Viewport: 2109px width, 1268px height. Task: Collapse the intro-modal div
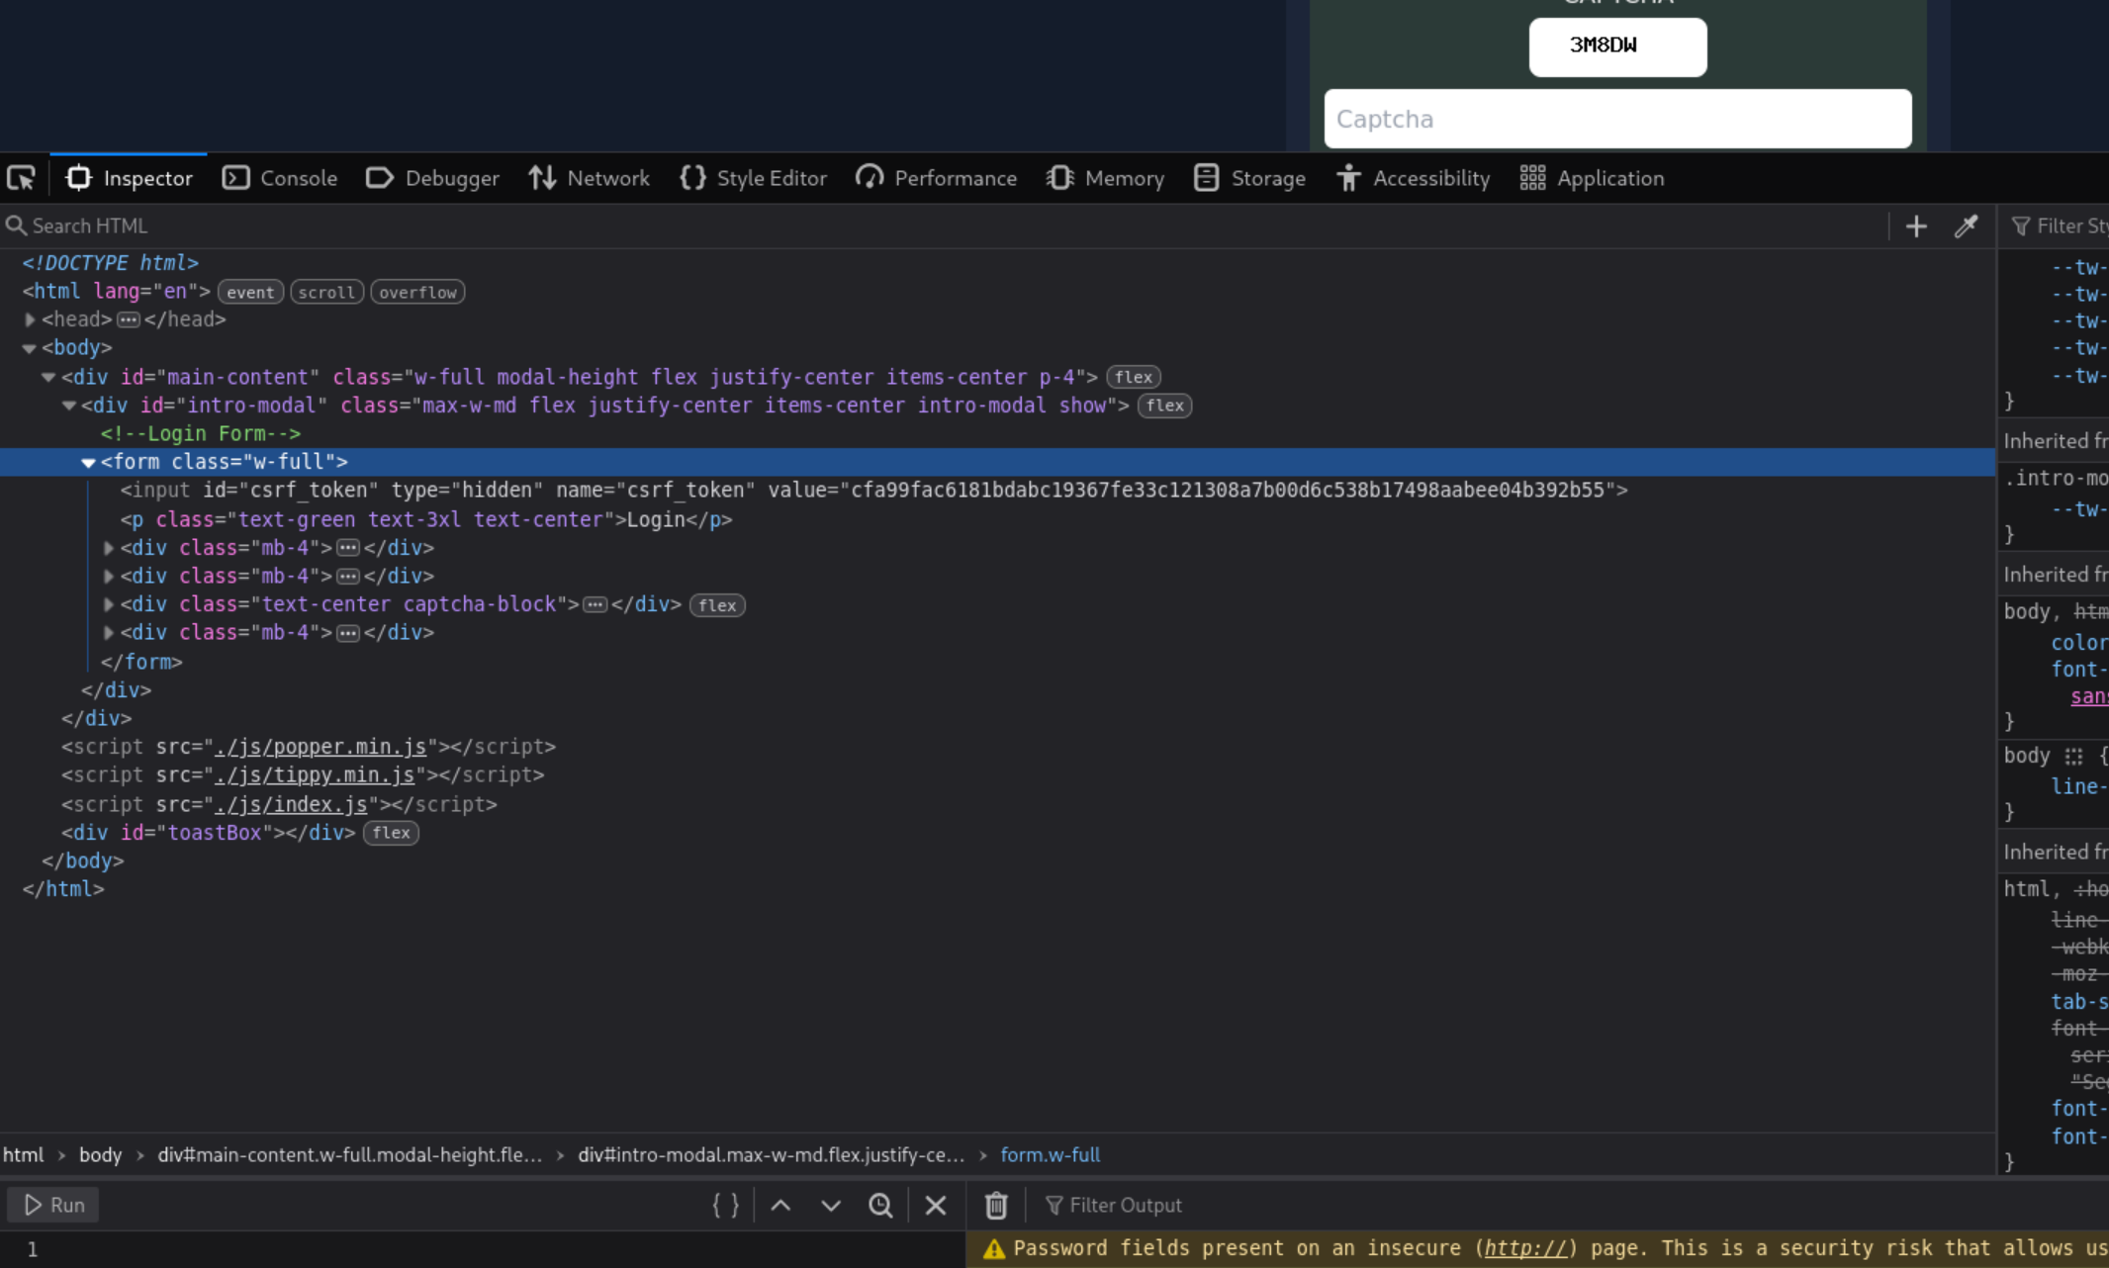[69, 406]
